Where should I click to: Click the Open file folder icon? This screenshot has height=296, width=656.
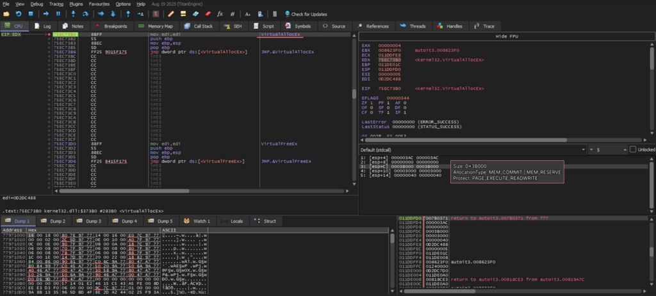pos(6,13)
